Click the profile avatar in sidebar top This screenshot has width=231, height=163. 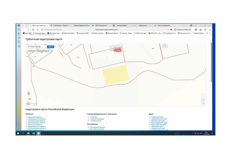[x=19, y=25]
